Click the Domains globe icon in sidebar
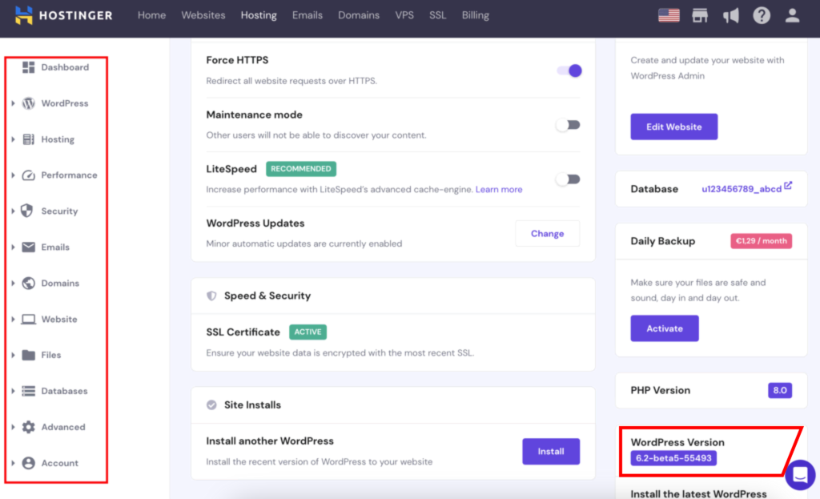The width and height of the screenshot is (820, 499). [x=28, y=283]
